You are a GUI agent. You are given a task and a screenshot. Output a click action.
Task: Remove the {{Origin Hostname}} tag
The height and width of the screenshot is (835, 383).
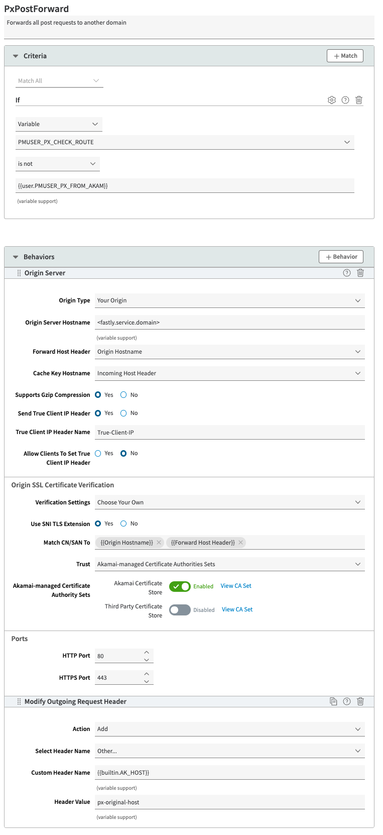[159, 543]
